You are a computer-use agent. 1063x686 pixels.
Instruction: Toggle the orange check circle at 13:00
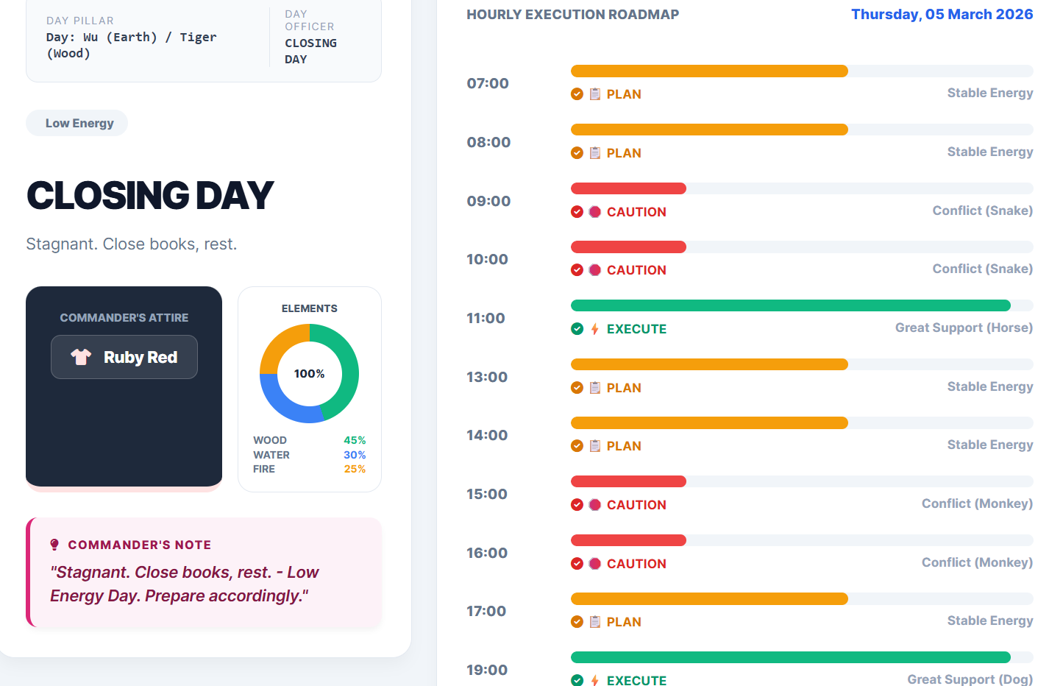coord(577,388)
